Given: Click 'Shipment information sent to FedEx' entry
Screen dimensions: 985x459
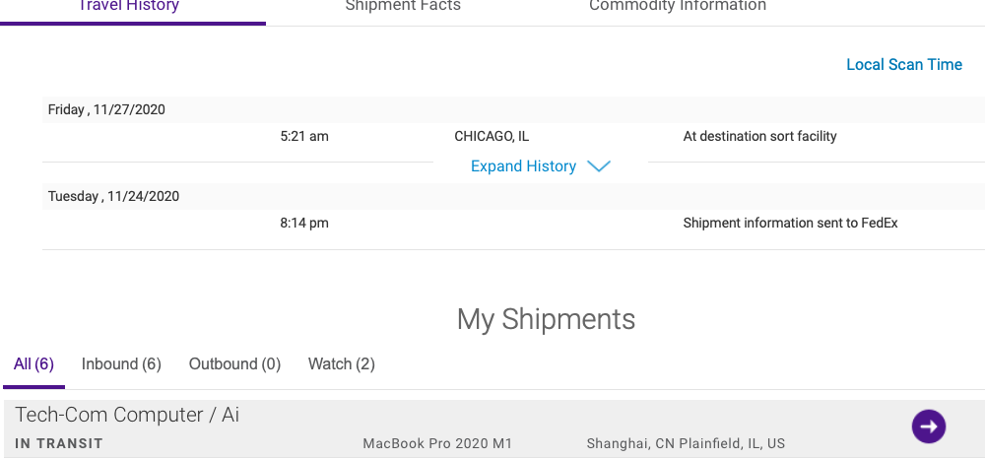Looking at the screenshot, I should (x=790, y=224).
